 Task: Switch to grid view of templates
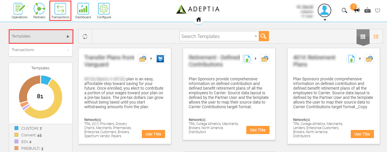(363, 37)
